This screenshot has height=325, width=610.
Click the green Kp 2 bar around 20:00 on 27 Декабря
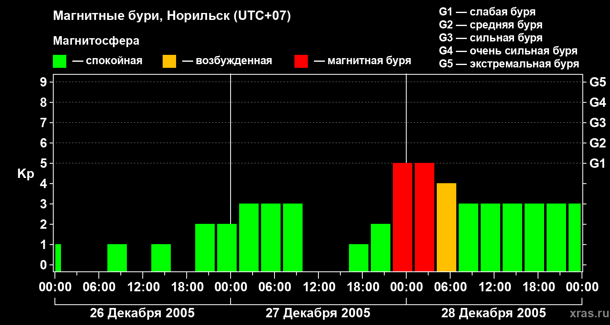tap(381, 247)
